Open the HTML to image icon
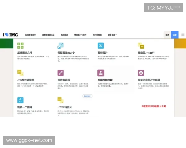Viewport: 186px width, 148px height. coord(61,100)
